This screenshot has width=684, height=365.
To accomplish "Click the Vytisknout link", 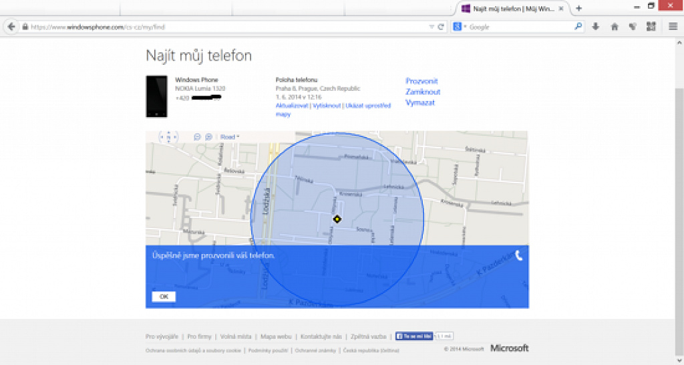I will point(327,106).
